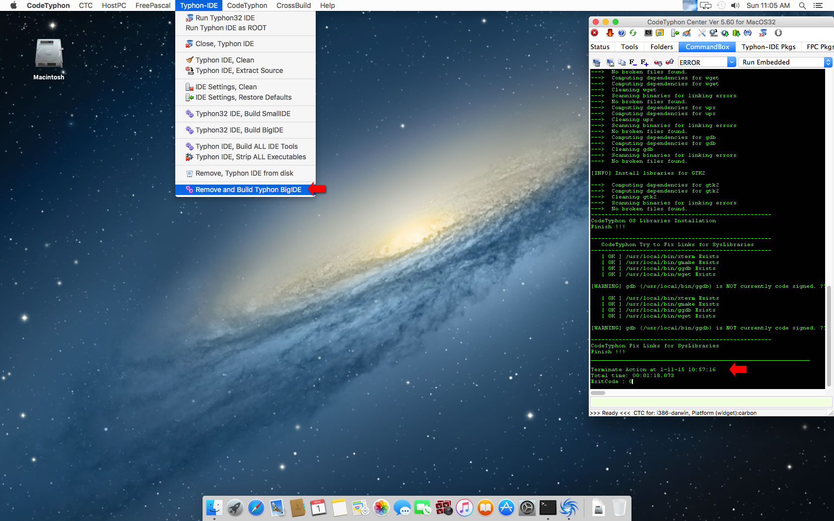Choose IDE Settings, Clean menu item
This screenshot has height=521, width=834.
click(x=245, y=87)
